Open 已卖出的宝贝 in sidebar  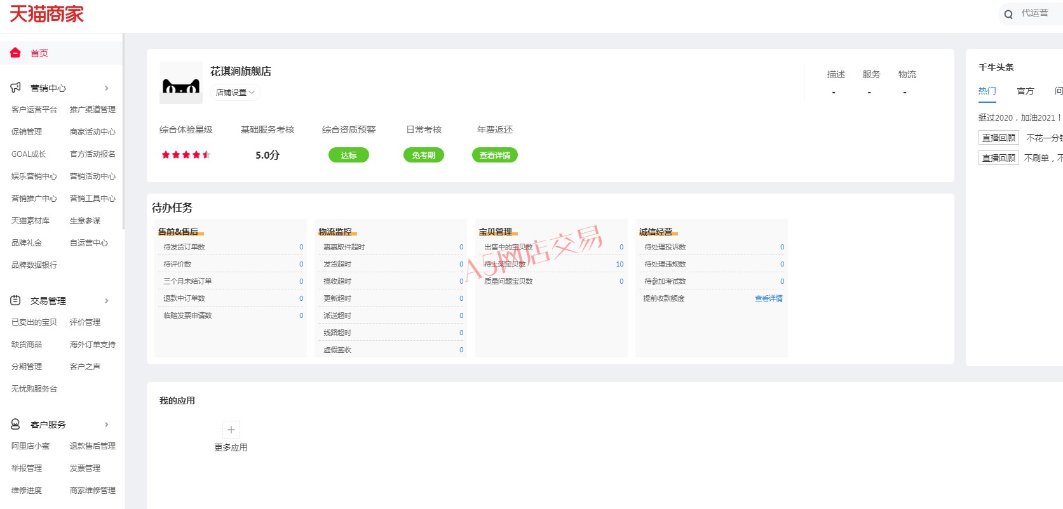coord(34,322)
